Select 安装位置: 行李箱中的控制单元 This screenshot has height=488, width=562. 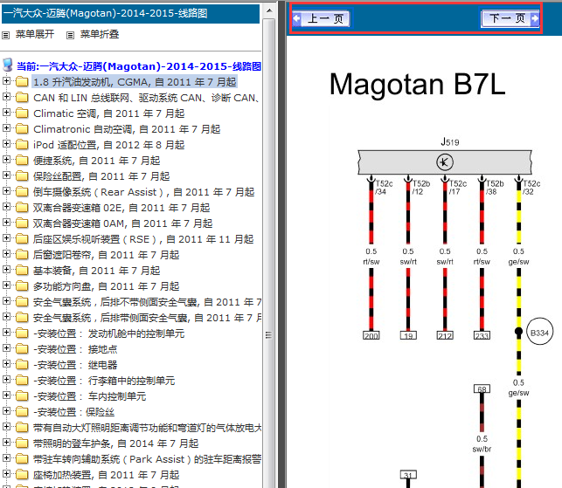(104, 381)
